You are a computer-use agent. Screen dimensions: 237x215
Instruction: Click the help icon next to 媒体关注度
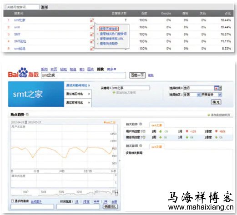(x=144, y=137)
